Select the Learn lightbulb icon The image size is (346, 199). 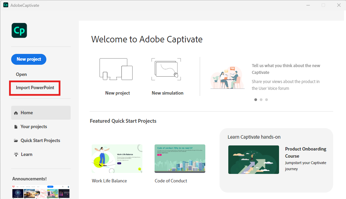[x=16, y=154]
